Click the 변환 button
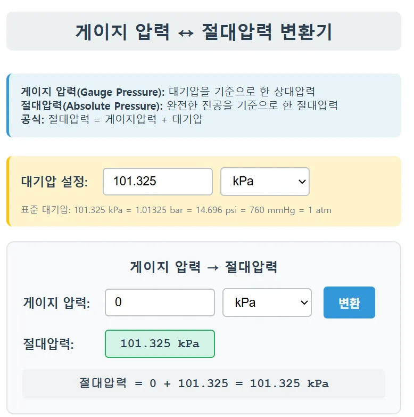Viewport: 414px width, 417px height. point(349,302)
